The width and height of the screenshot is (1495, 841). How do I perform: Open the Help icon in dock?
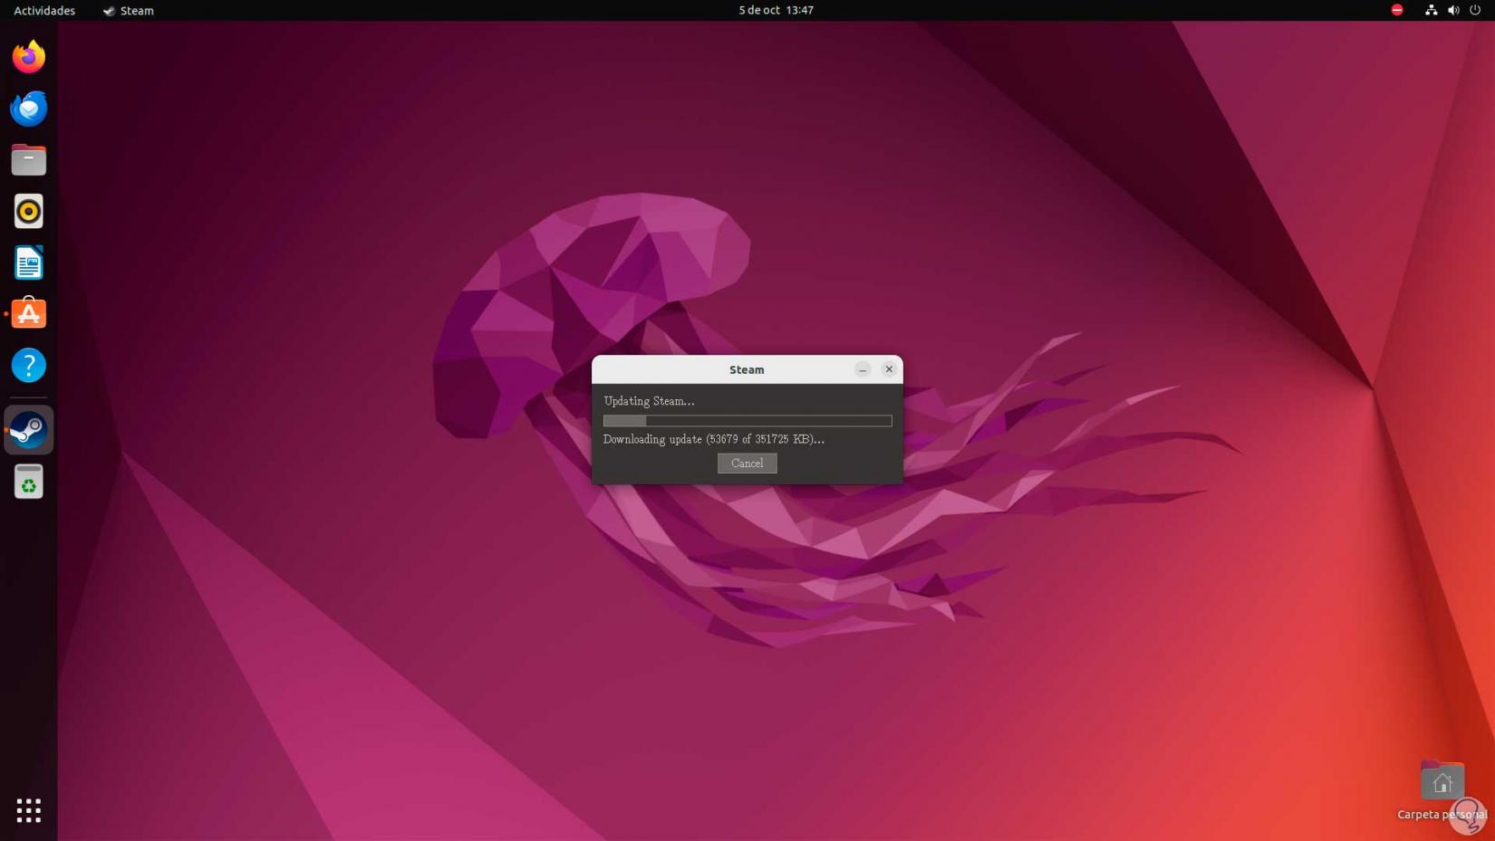29,366
